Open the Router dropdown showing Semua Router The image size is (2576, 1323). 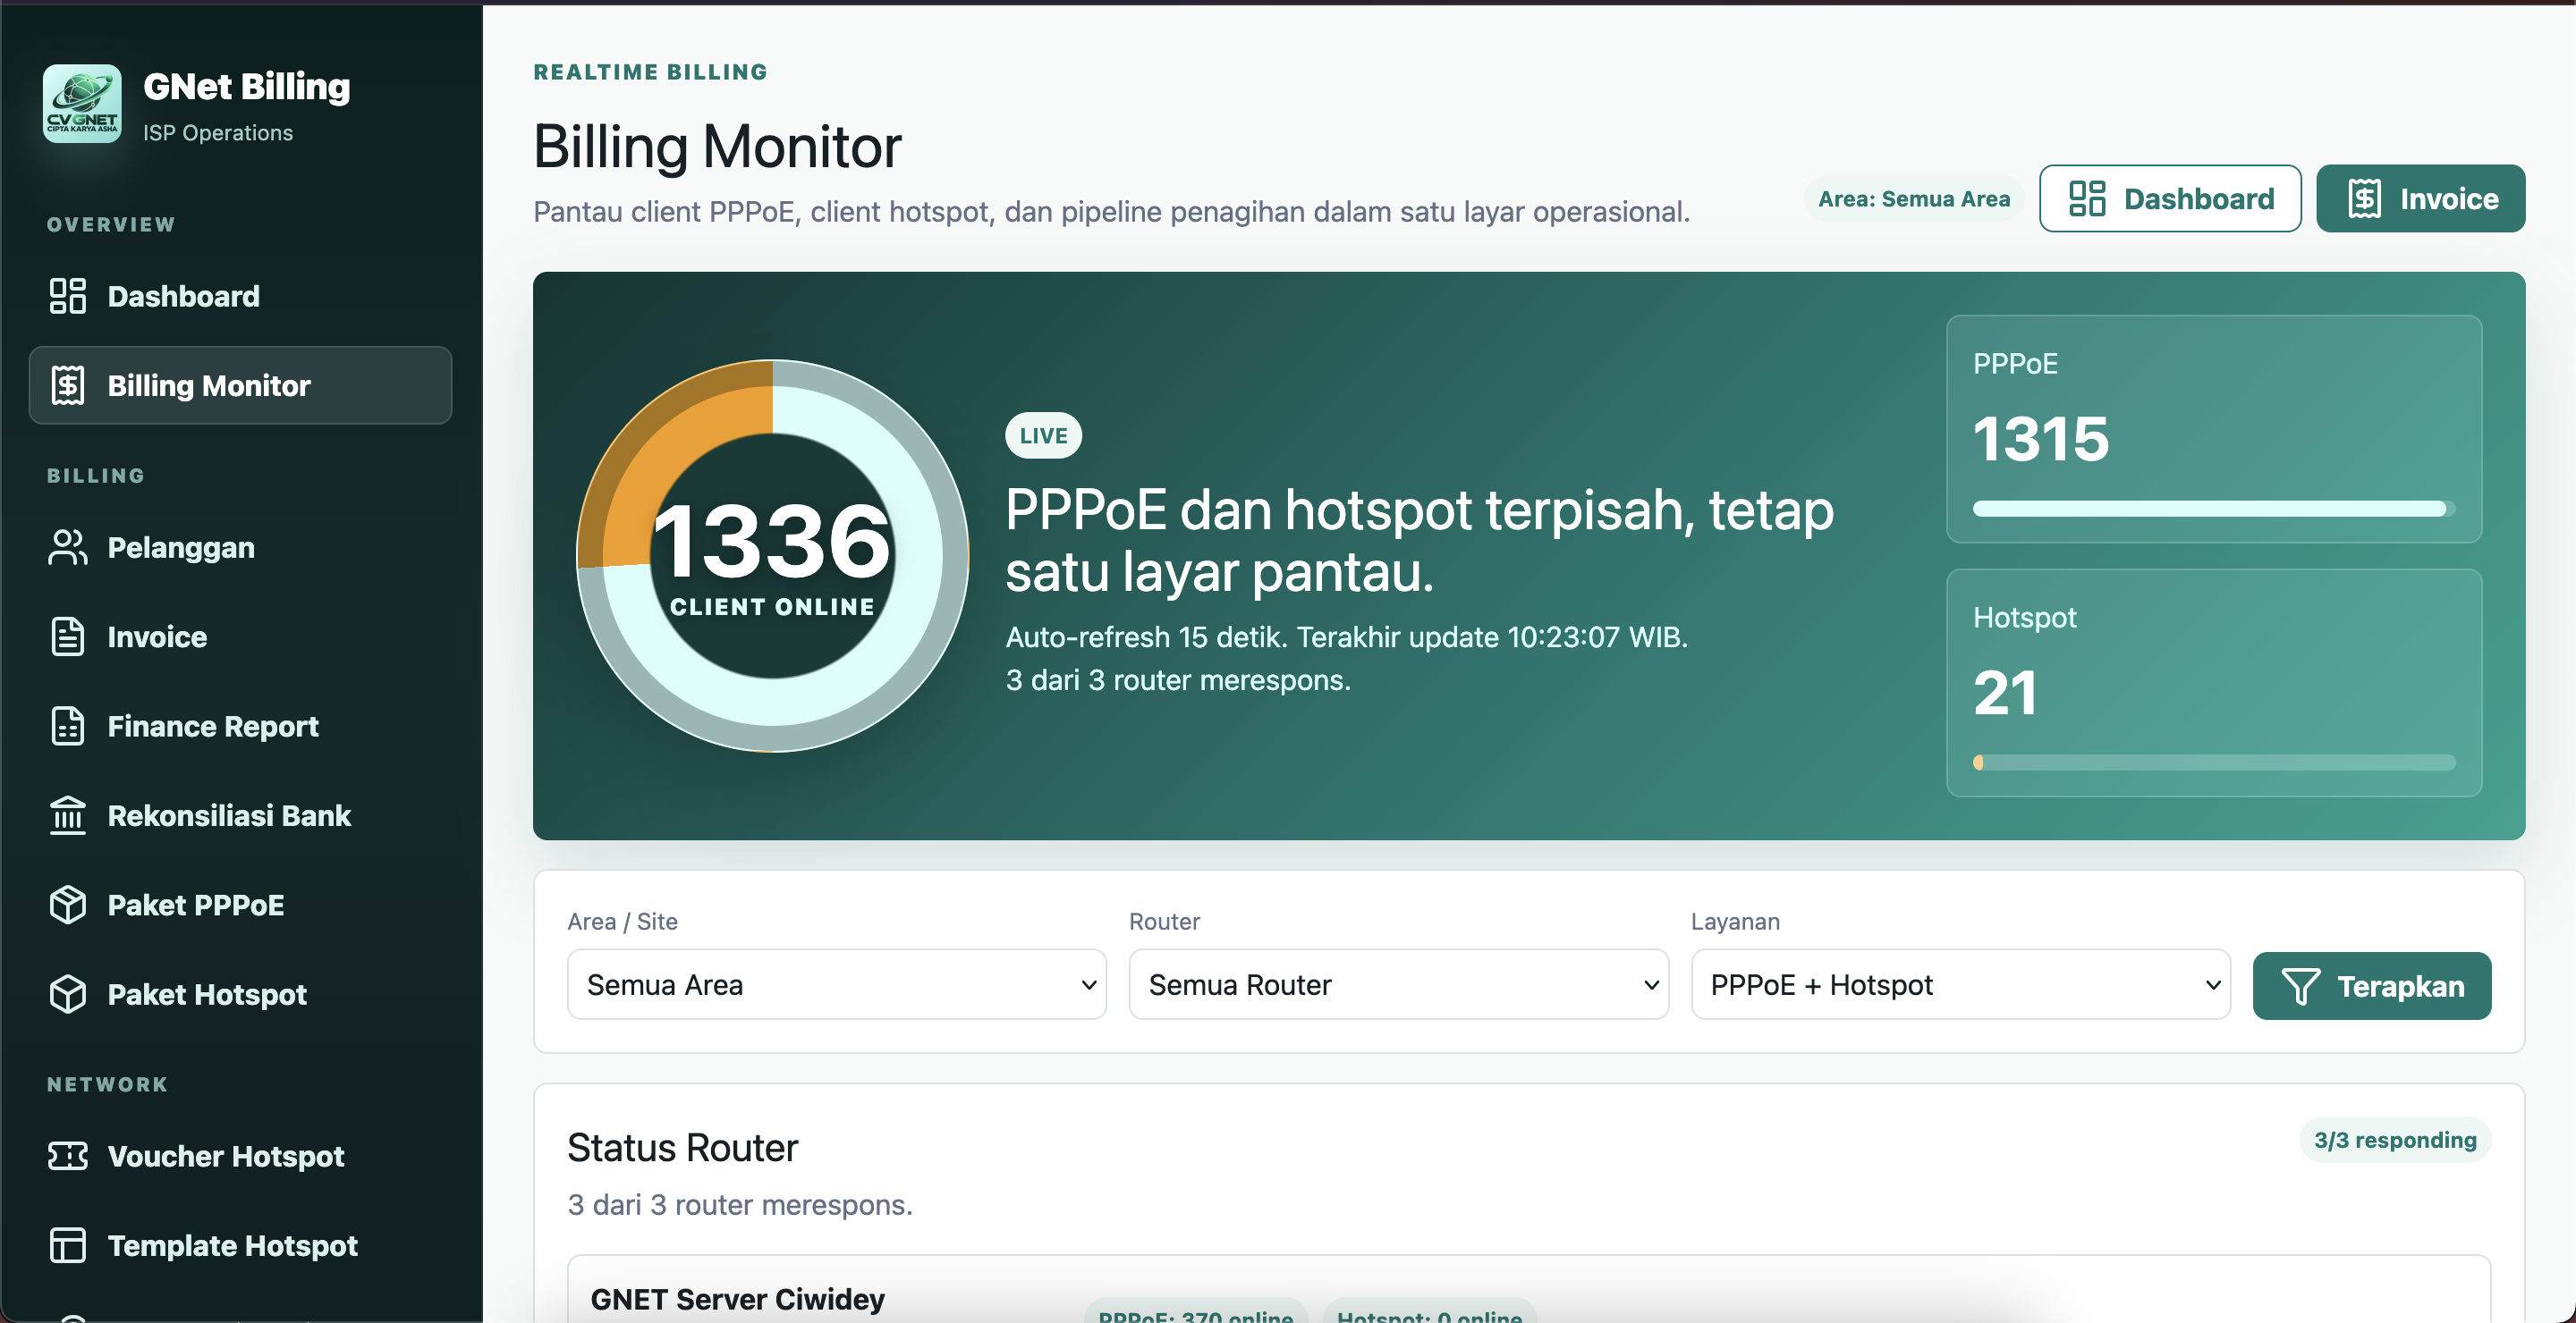(1398, 984)
